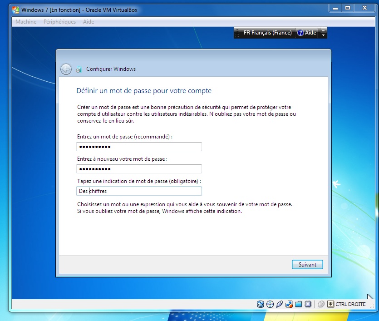Click the password confirmation field
This screenshot has height=321, width=379.
click(x=139, y=169)
